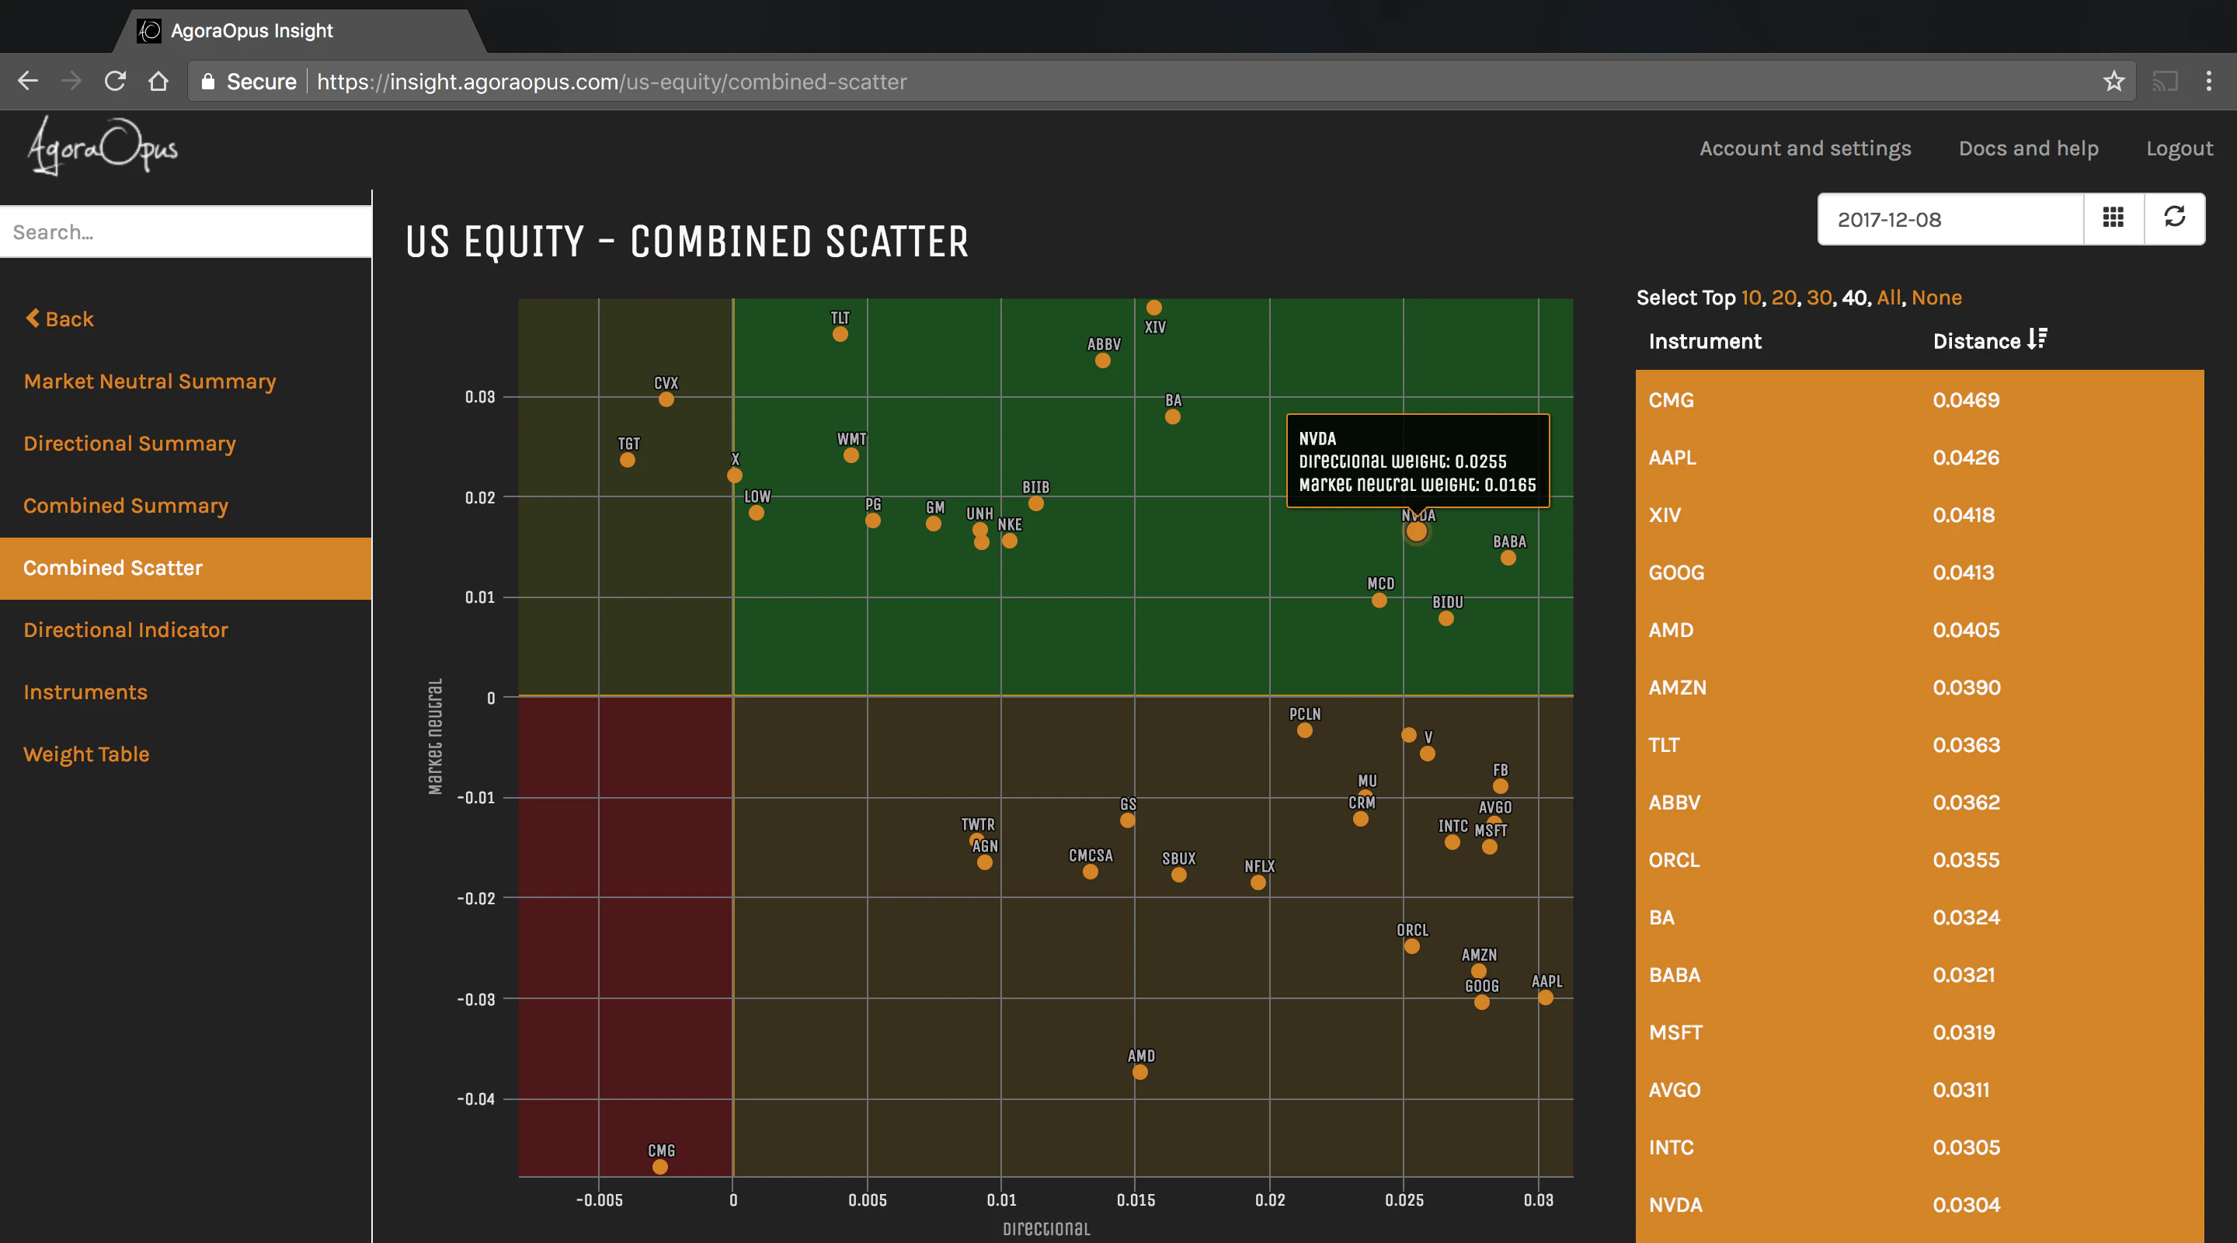Select the Combined Scatter menu item
The width and height of the screenshot is (2237, 1243).
[186, 568]
